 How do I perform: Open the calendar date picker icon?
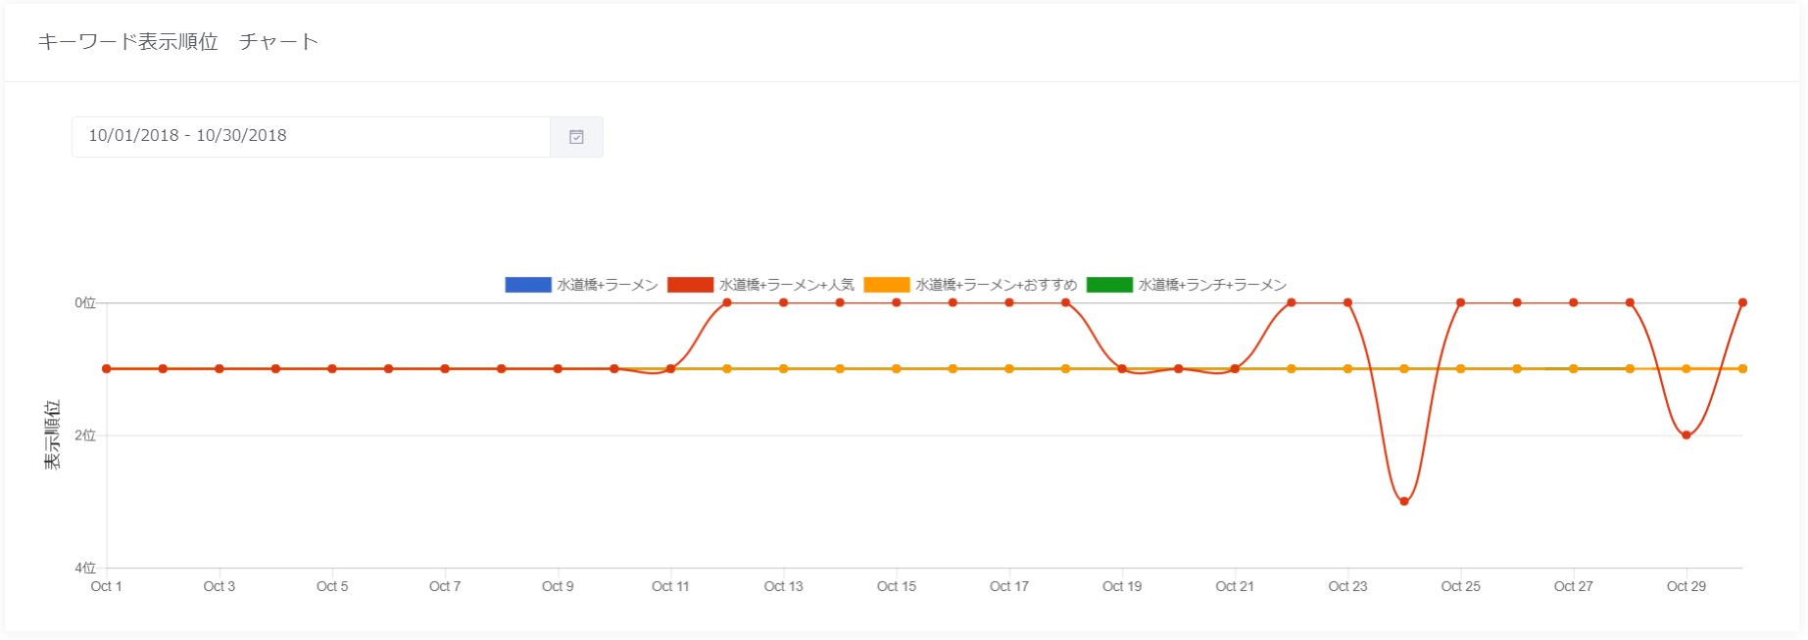(576, 137)
